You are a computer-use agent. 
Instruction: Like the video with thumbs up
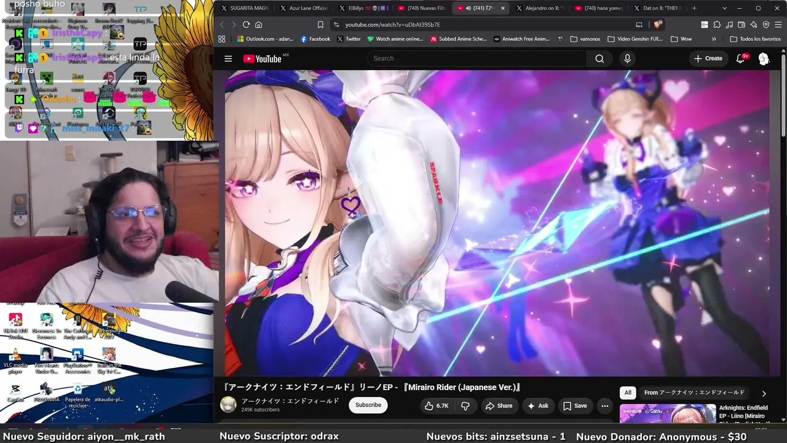[436, 405]
